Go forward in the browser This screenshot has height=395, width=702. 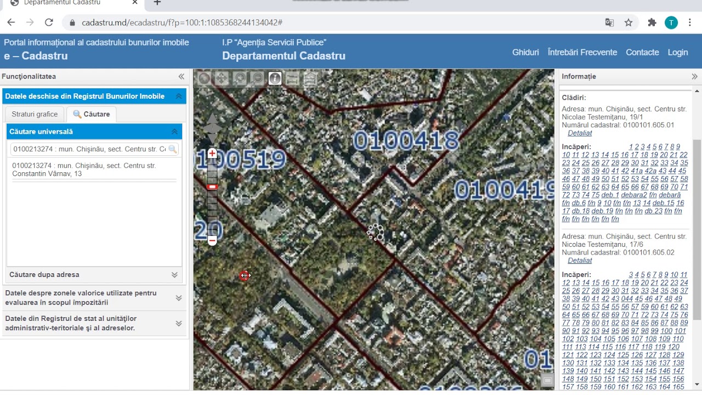[30, 22]
